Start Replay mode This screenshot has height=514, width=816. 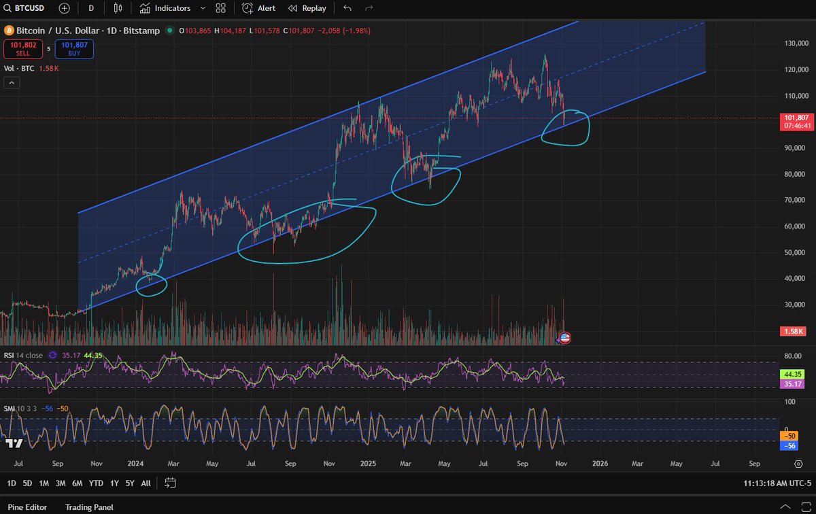point(306,8)
